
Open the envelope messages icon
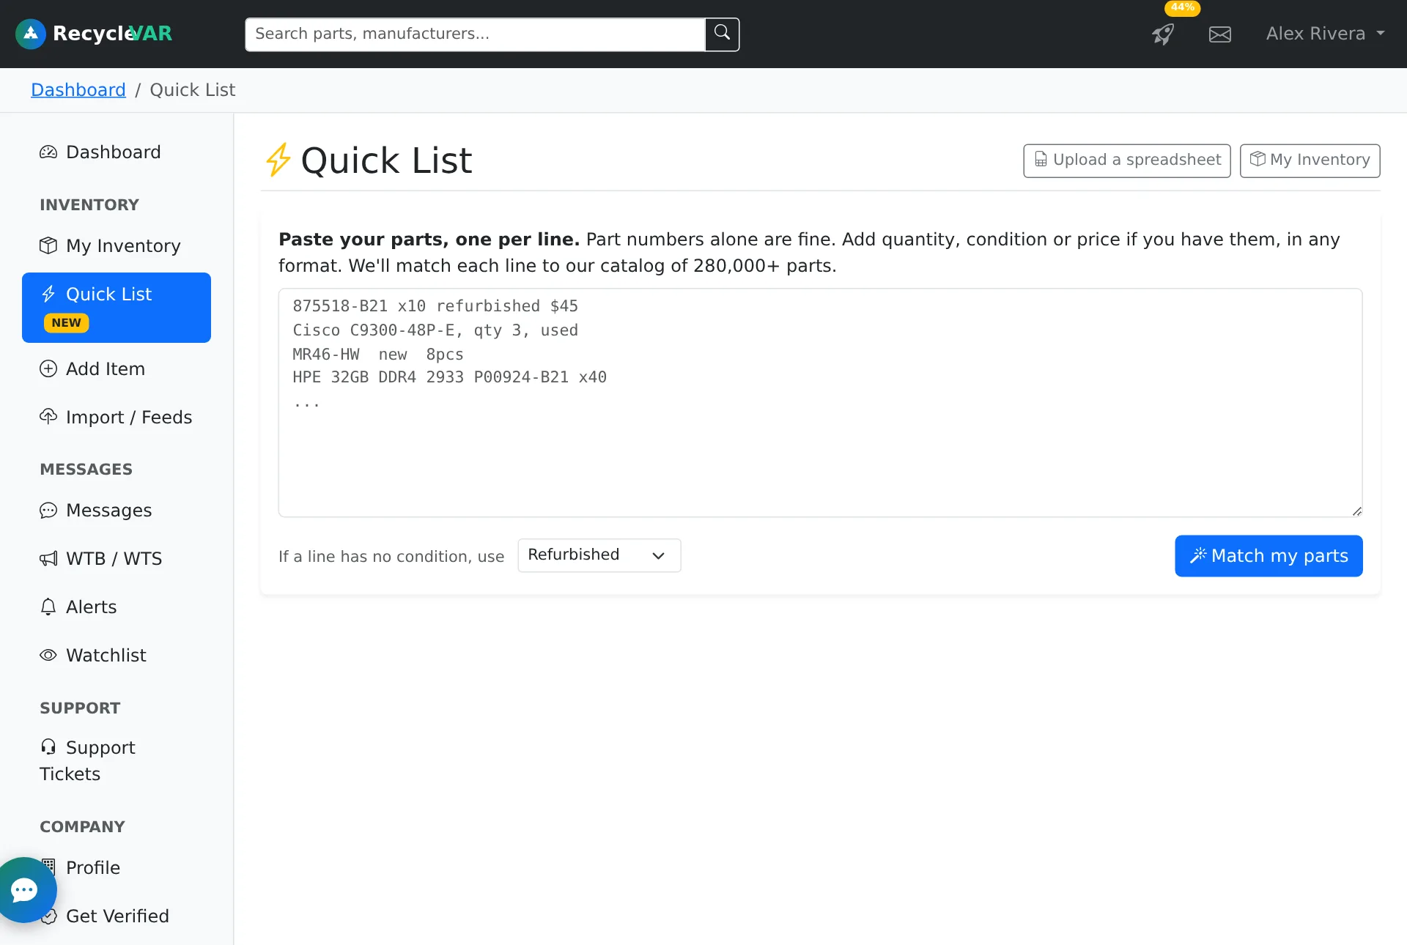(1220, 34)
